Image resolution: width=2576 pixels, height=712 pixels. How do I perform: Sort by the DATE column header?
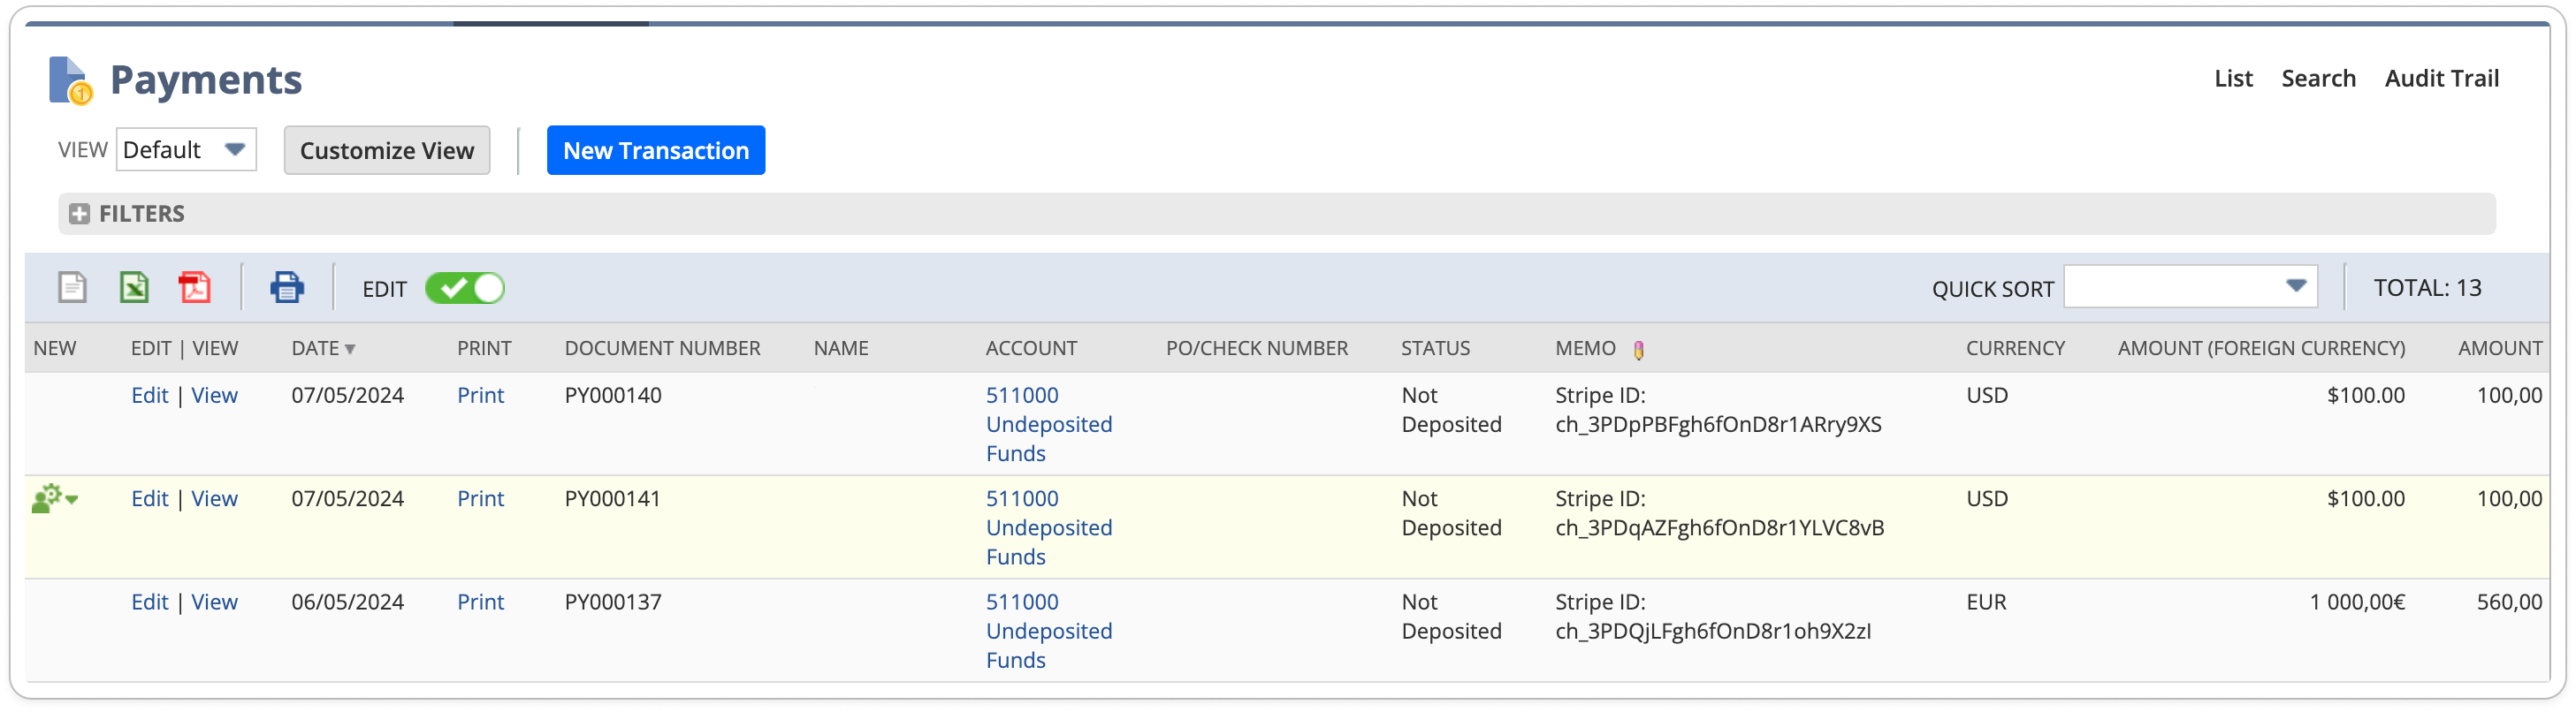[x=323, y=349]
